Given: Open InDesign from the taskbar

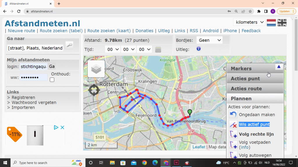Looking at the screenshot, I should click(176, 163).
